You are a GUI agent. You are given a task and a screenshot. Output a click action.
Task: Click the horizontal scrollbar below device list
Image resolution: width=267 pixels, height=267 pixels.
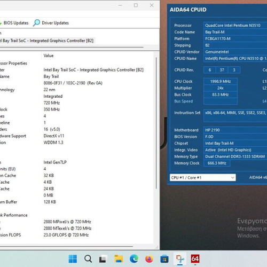(71, 47)
